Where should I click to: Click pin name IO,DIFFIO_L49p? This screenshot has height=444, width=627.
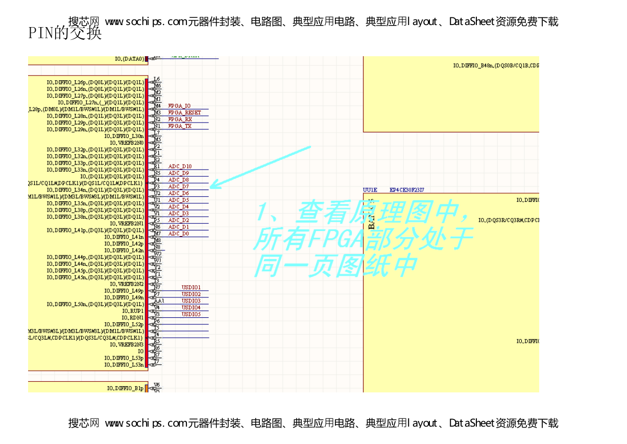124,291
